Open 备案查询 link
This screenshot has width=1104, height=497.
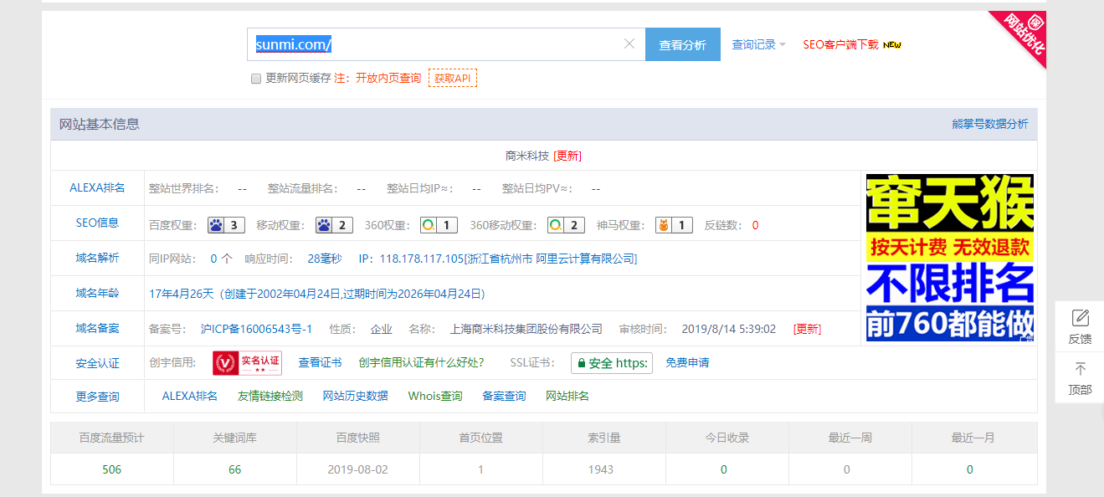(505, 396)
